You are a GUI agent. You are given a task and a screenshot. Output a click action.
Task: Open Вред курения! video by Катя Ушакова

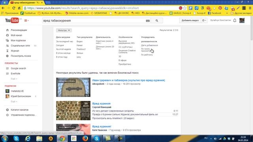pyautogui.click(x=102, y=127)
